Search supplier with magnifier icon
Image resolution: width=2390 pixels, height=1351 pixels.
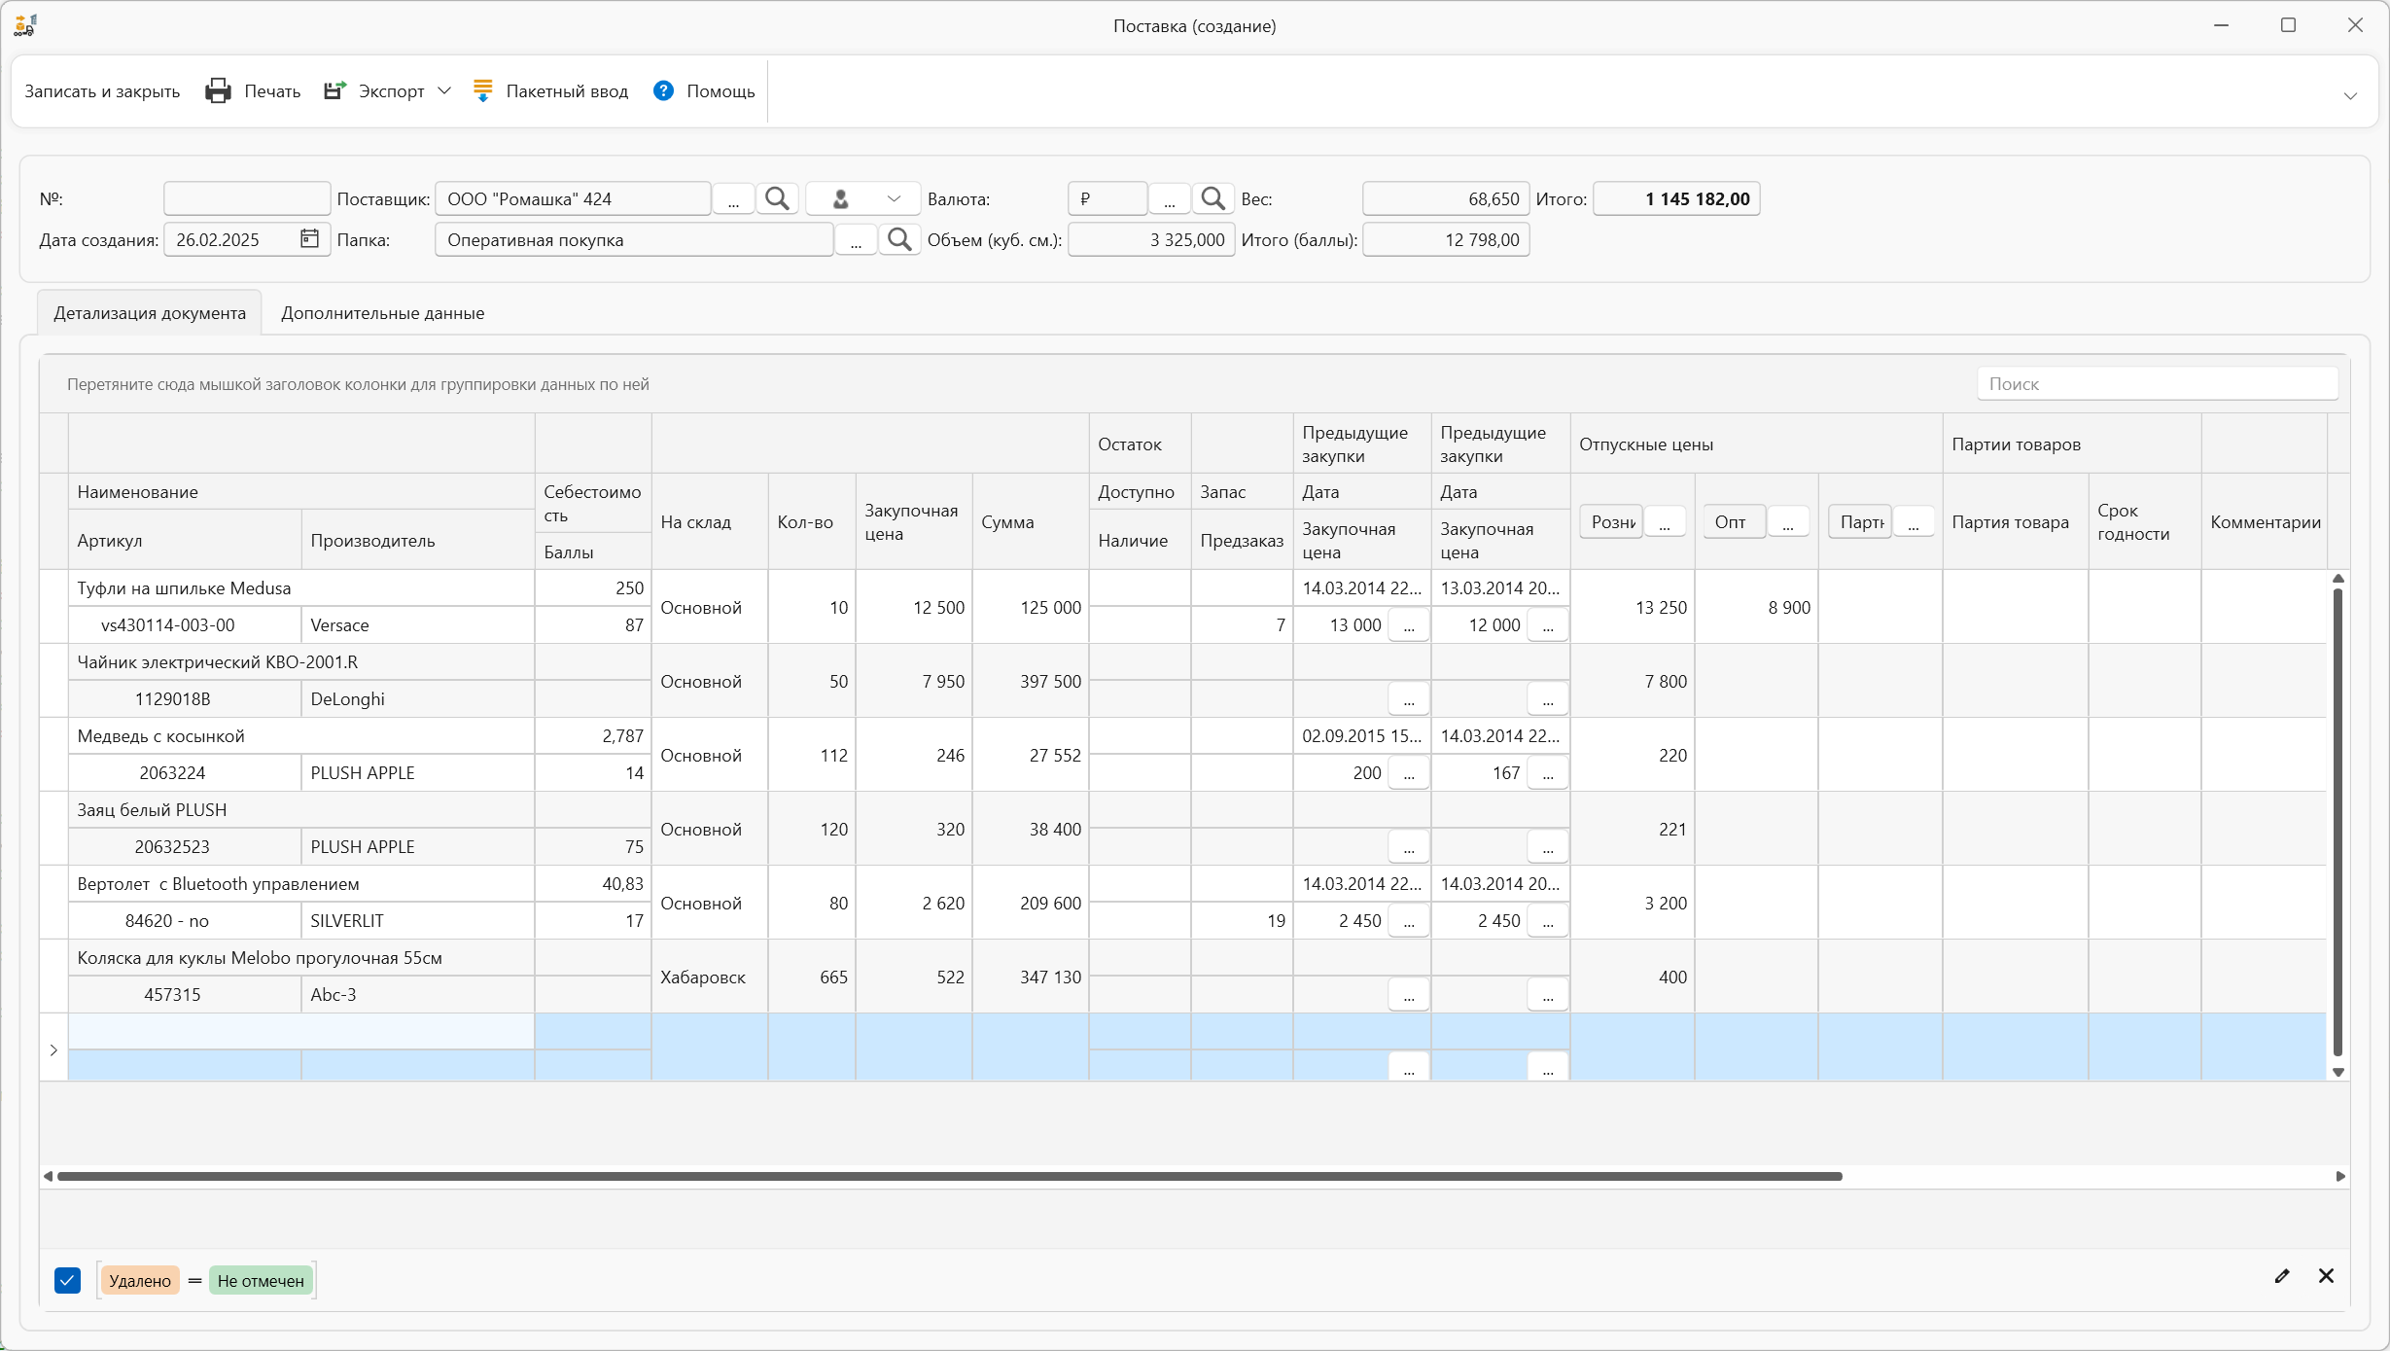pyautogui.click(x=777, y=199)
